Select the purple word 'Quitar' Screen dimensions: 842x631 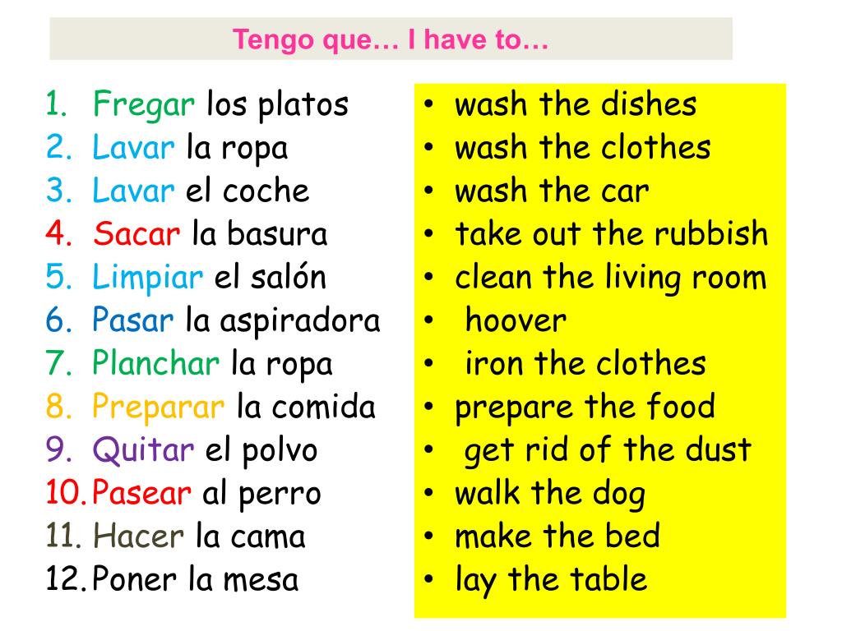pyautogui.click(x=143, y=451)
